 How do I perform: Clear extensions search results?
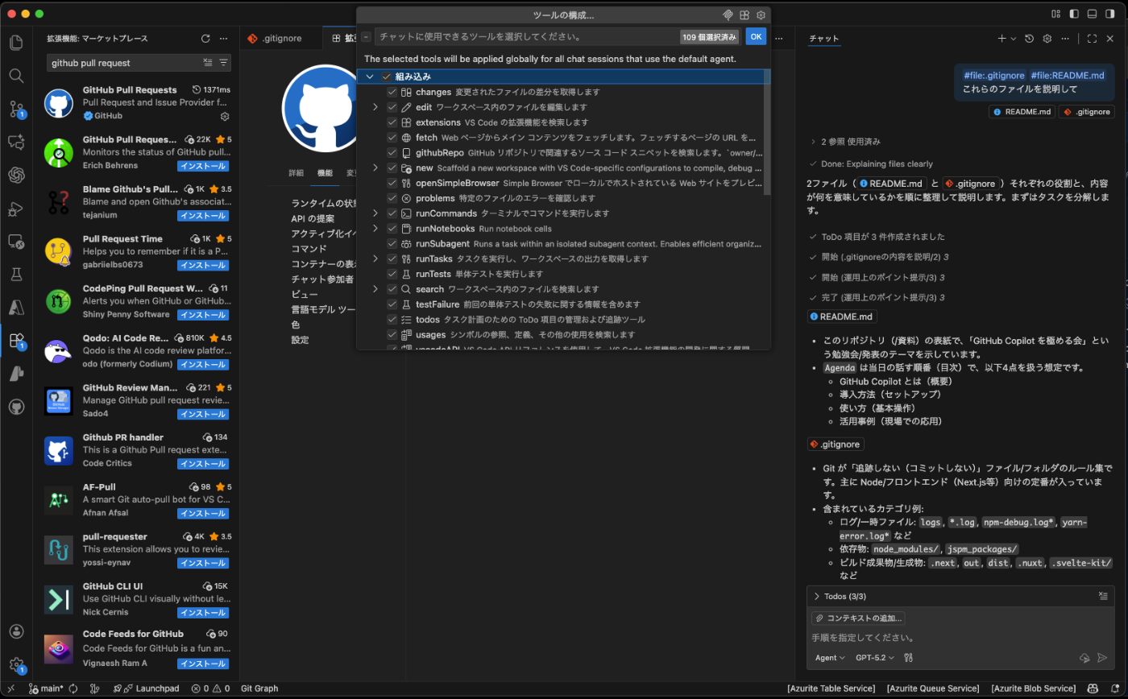208,63
